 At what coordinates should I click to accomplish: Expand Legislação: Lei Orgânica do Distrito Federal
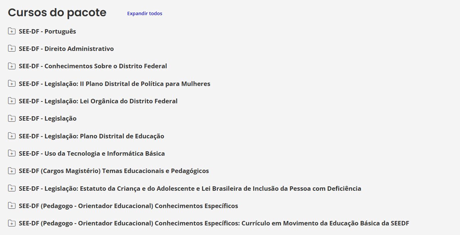point(98,101)
